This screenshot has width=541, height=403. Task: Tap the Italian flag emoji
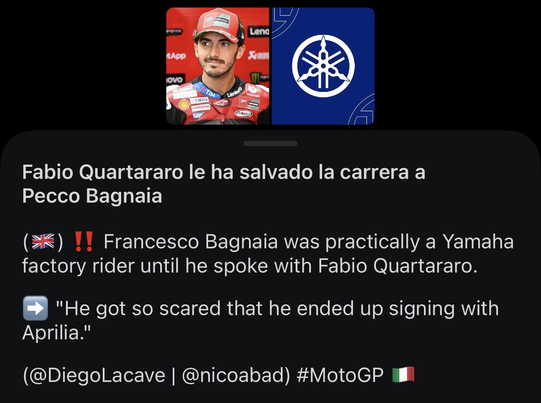coord(403,375)
